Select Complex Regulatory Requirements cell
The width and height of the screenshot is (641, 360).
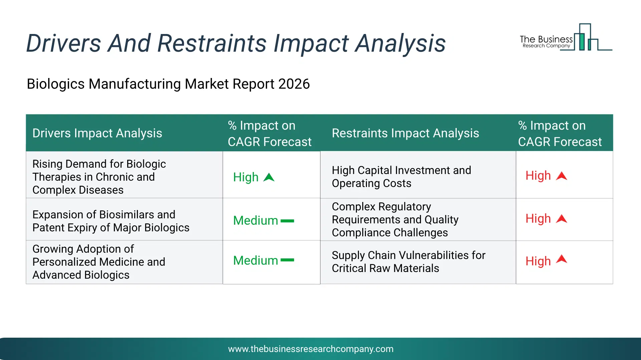pos(418,219)
